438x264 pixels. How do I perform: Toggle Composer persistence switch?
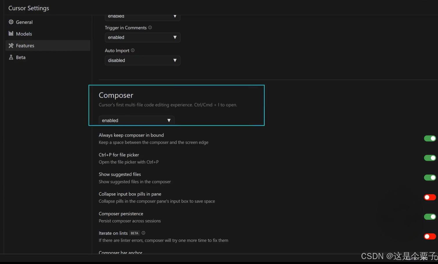tap(430, 217)
